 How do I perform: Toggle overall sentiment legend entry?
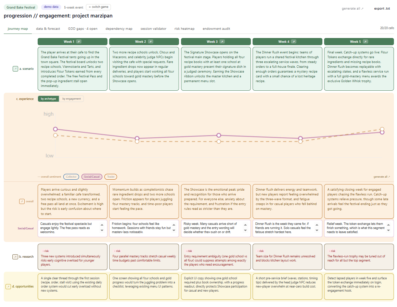coord(49,177)
